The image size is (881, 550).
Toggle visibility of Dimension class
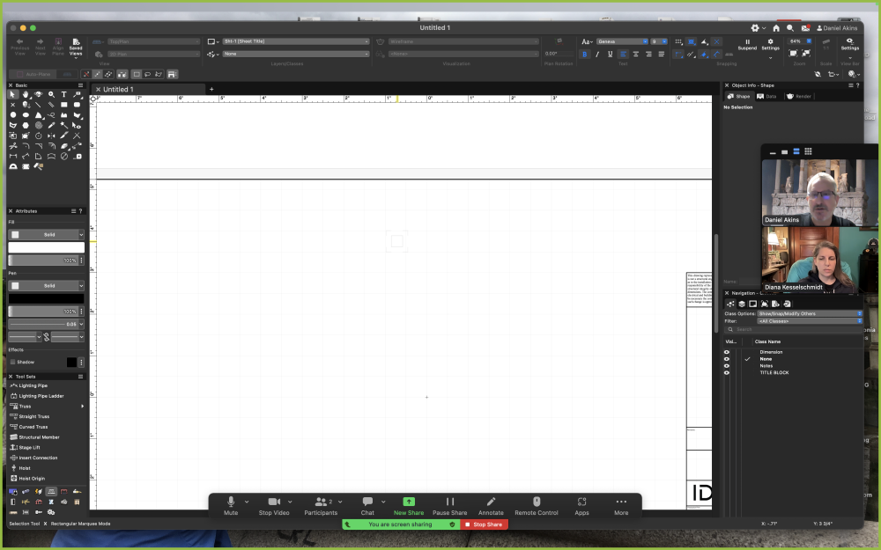click(x=727, y=352)
